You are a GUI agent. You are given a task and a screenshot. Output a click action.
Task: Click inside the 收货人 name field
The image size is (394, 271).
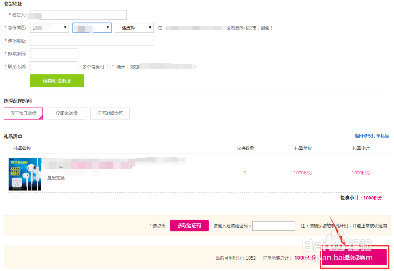click(78, 15)
